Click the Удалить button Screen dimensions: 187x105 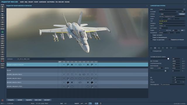[x=29, y=100]
